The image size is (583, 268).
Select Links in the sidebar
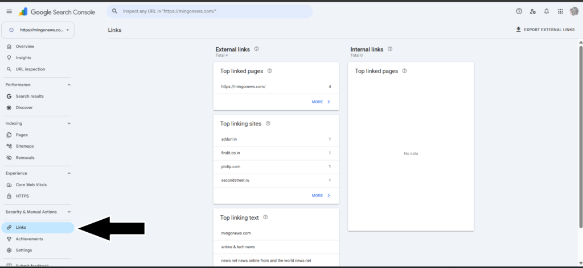coord(38,227)
